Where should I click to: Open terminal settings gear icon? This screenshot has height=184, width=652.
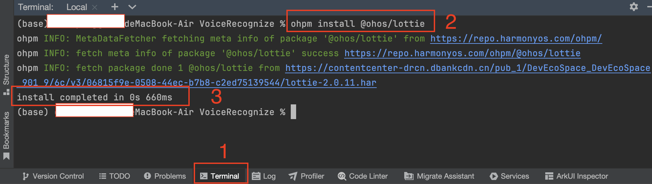tap(634, 7)
